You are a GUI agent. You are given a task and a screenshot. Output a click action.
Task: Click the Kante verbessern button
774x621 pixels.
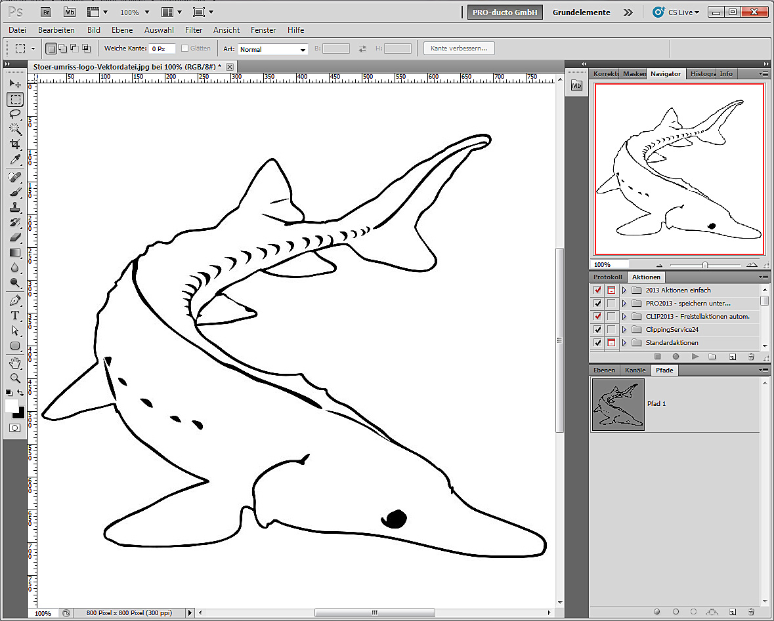459,49
